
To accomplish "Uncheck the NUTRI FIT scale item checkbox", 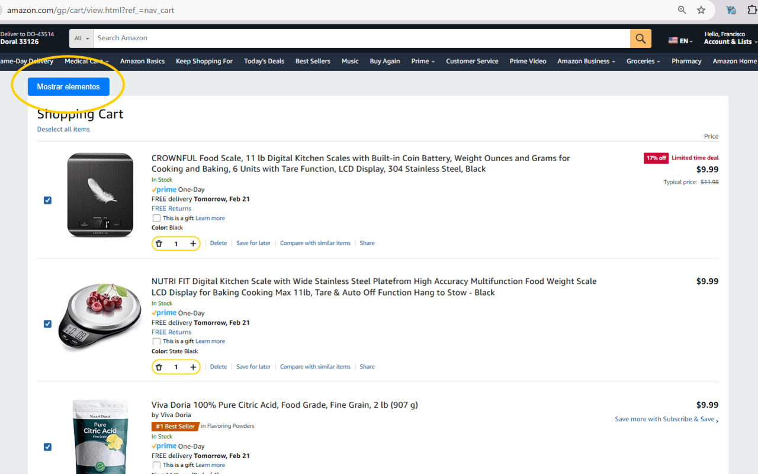I will (47, 324).
